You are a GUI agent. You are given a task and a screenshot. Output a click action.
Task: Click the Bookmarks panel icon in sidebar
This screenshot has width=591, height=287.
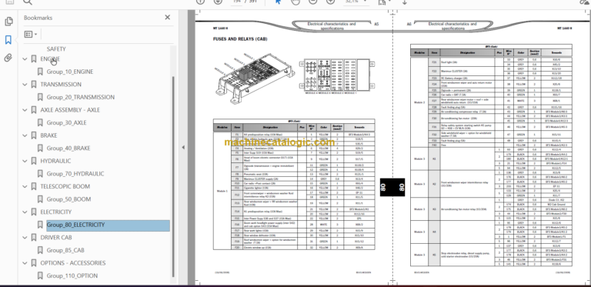click(x=8, y=39)
